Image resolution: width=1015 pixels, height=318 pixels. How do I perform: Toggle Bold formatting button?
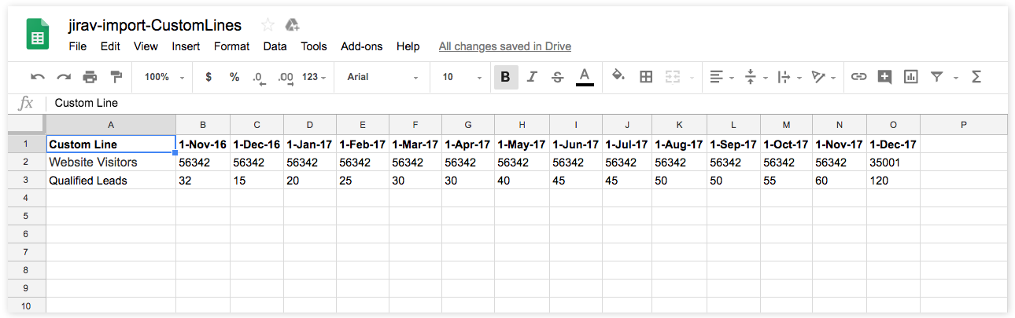505,77
